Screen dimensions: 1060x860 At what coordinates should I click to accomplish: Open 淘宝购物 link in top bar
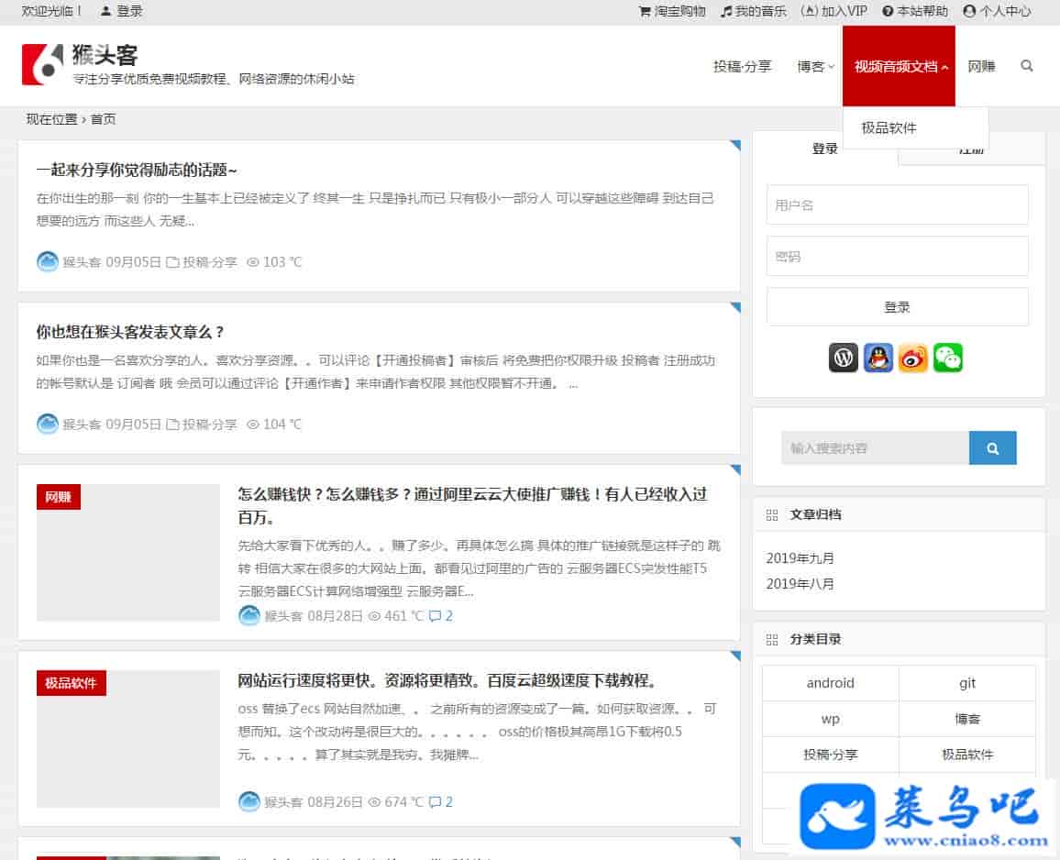(672, 11)
